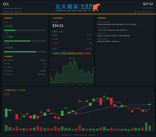
Task: Click the +1.75 (+6.79%) daily change
Action: 147,8
